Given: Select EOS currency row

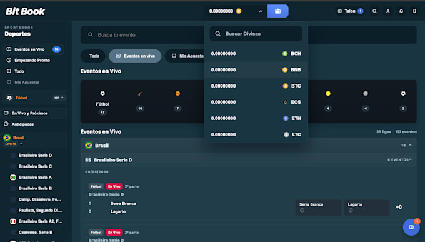Looking at the screenshot, I should click(256, 103).
